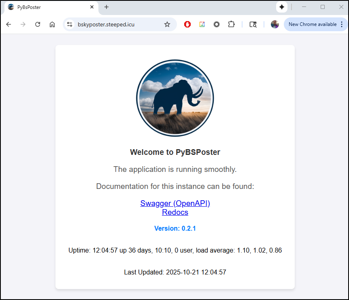Click the New Chrome available update button

(312, 24)
